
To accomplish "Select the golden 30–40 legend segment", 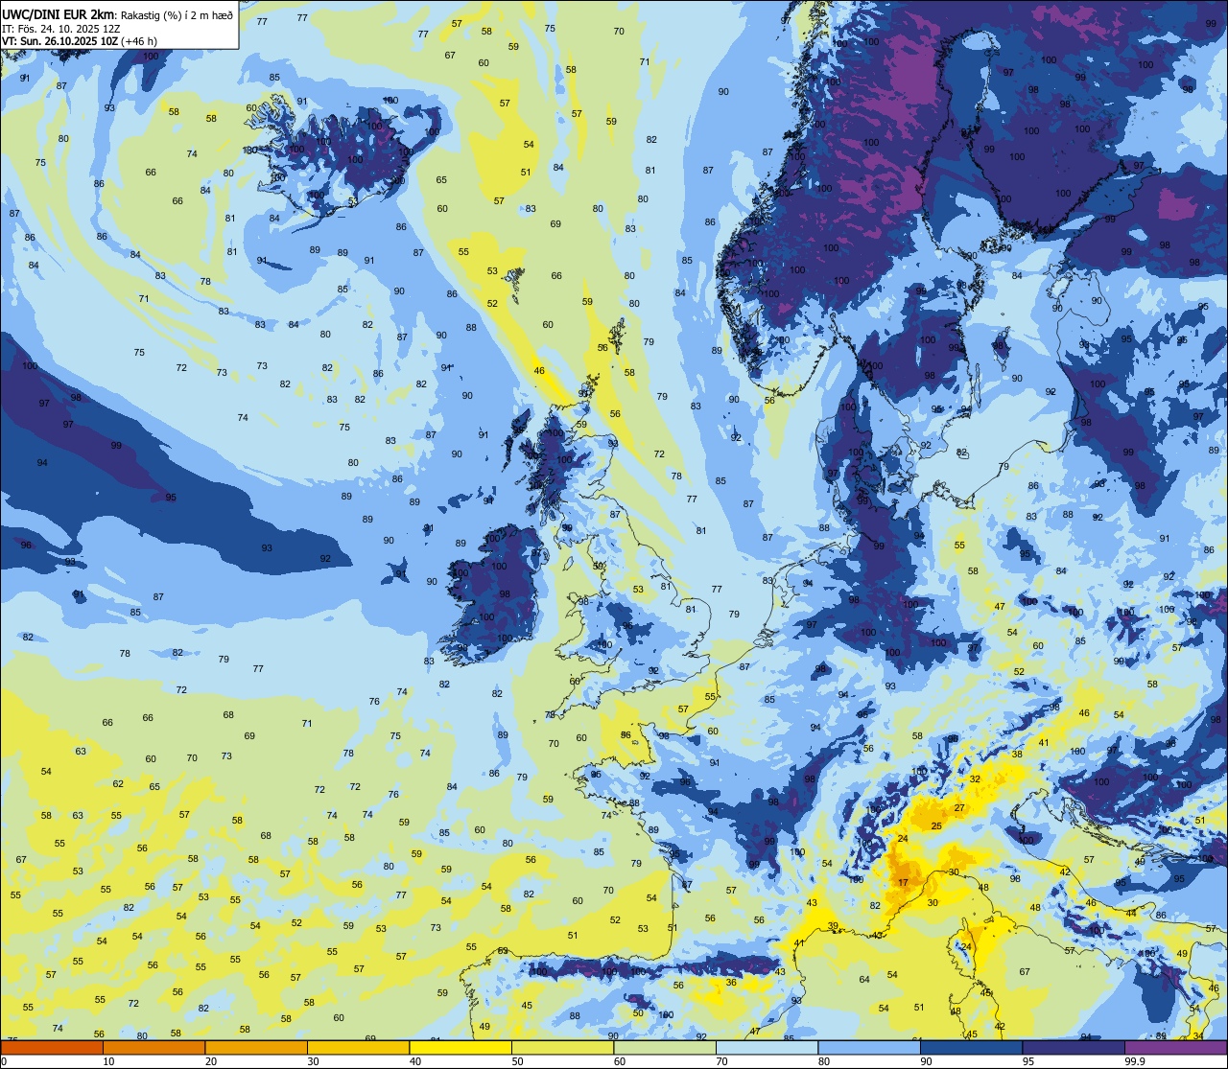I will 358,1048.
